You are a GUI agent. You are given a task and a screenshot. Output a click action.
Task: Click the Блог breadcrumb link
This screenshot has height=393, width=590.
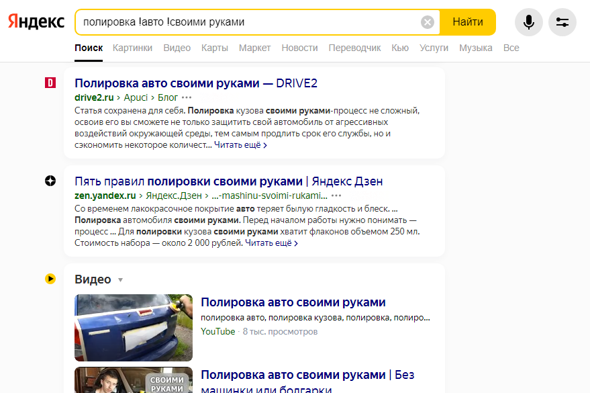[x=167, y=97]
